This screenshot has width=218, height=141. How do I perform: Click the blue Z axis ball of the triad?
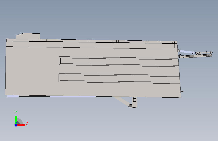16,125
